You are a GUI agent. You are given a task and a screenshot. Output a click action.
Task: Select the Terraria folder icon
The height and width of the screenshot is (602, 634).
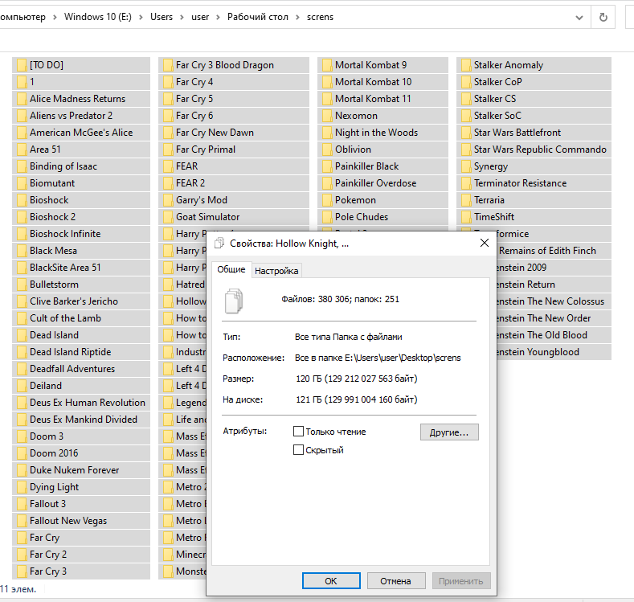click(x=466, y=200)
